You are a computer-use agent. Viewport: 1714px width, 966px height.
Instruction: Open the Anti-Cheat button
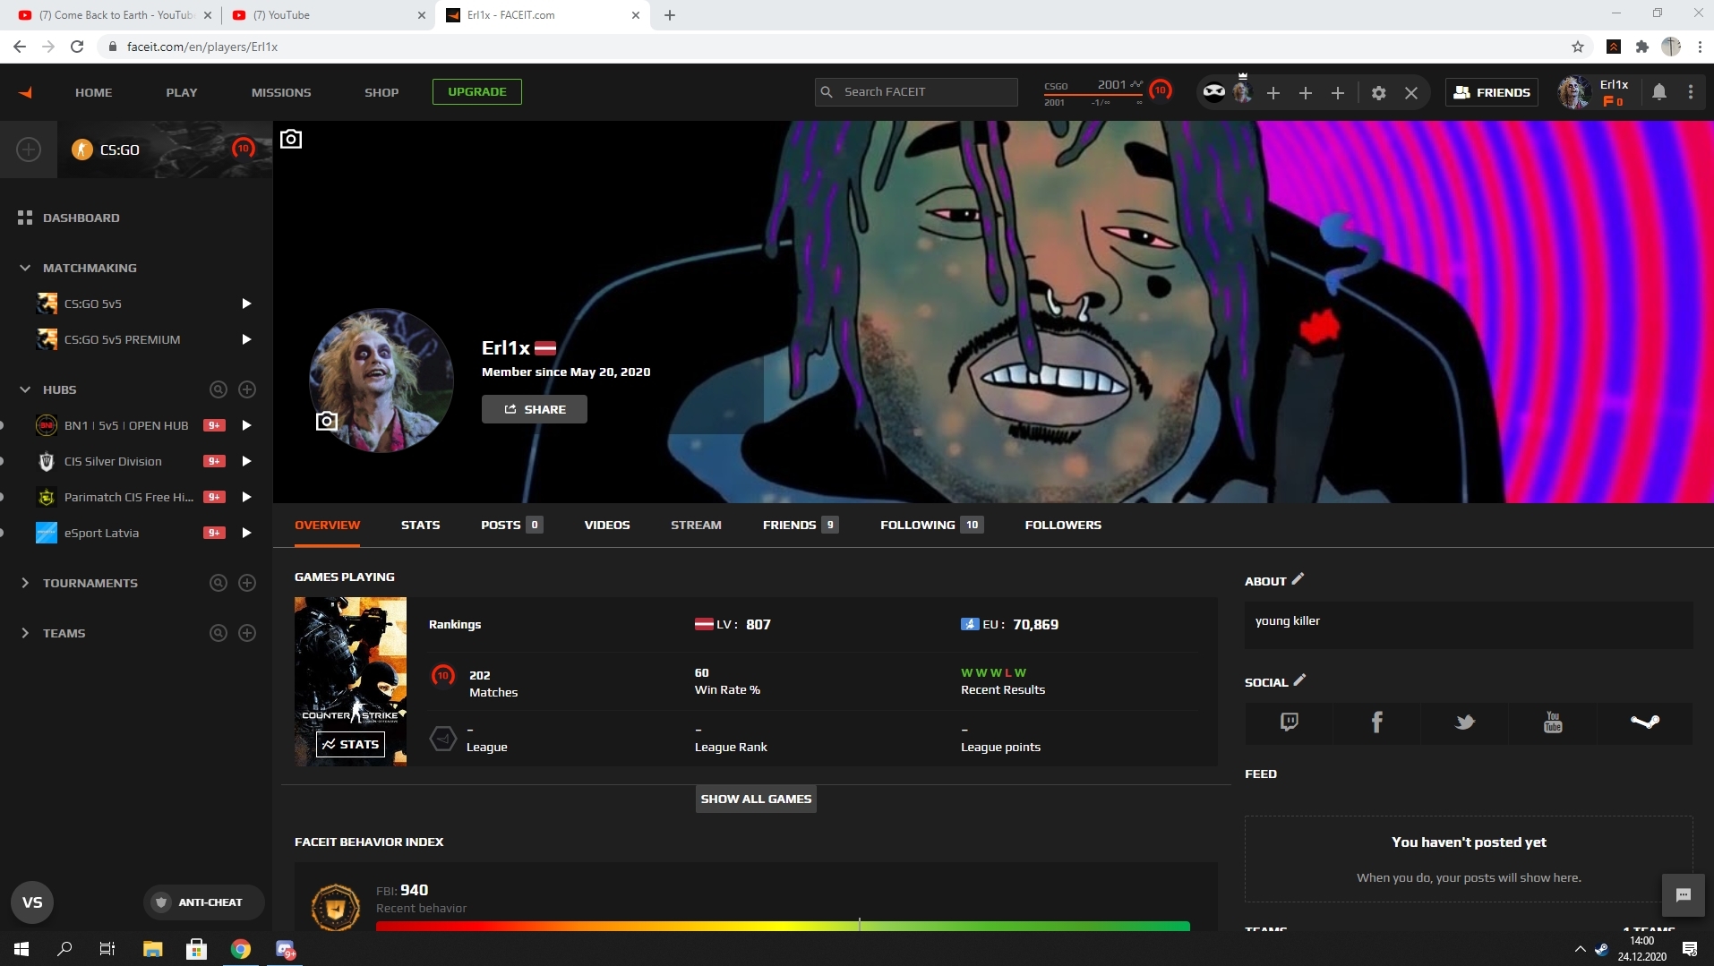click(x=204, y=902)
